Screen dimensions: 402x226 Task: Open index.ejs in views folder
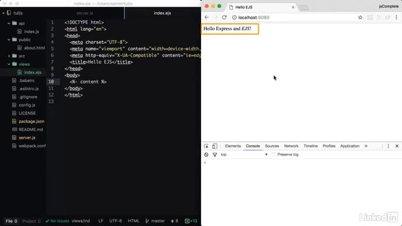[32, 72]
